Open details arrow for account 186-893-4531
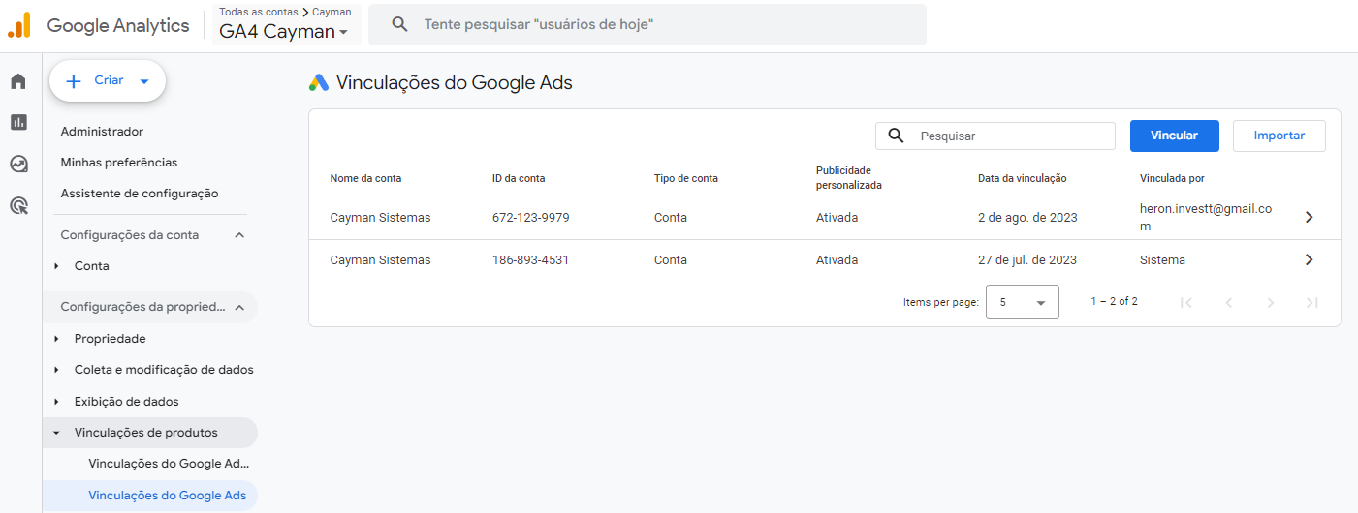The width and height of the screenshot is (1358, 513). 1309,260
